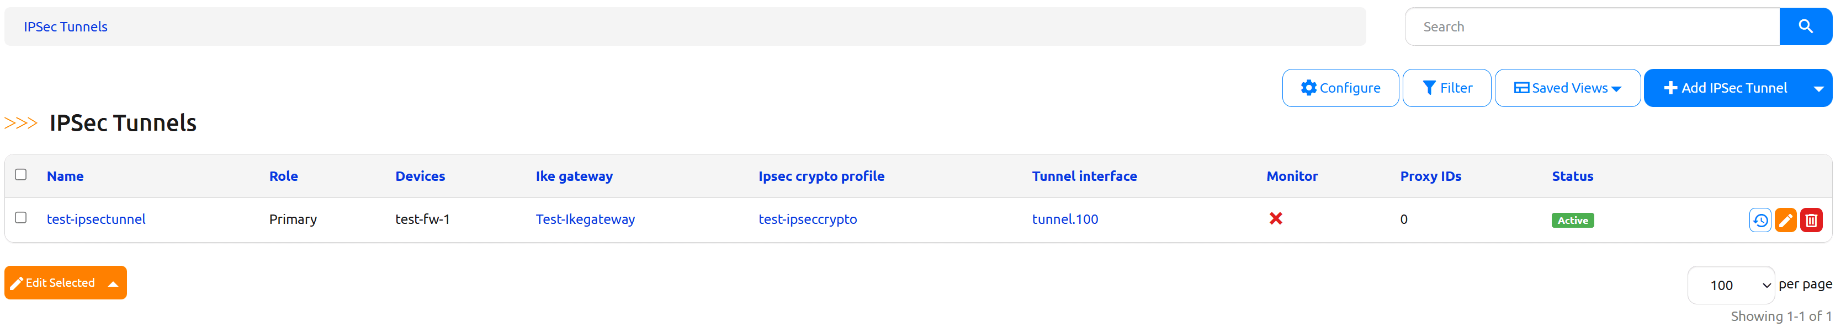1846x327 pixels.
Task: Sort the table by the Name column
Action: [65, 175]
